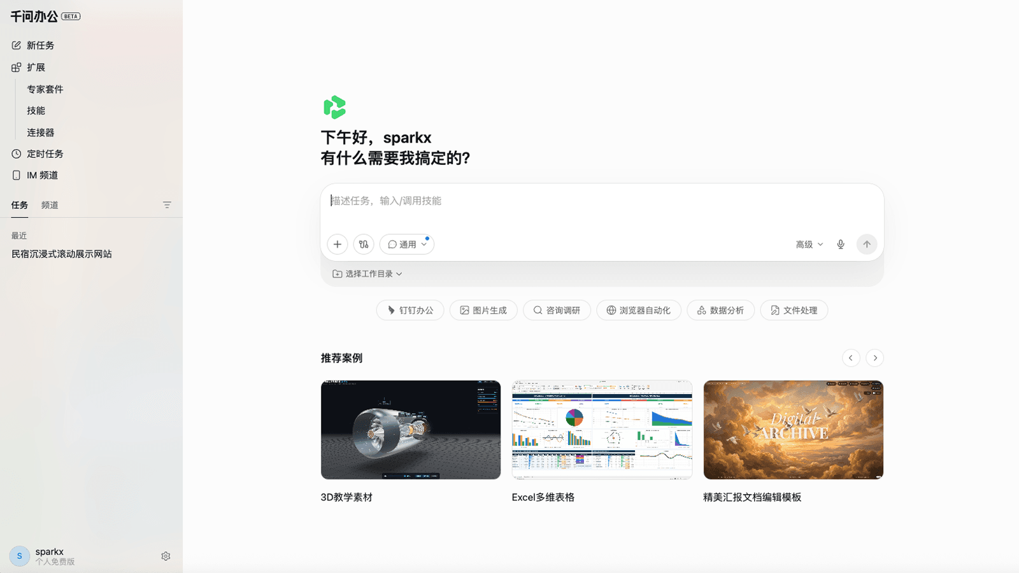Open the 3D教学素材 thumbnail

point(411,430)
